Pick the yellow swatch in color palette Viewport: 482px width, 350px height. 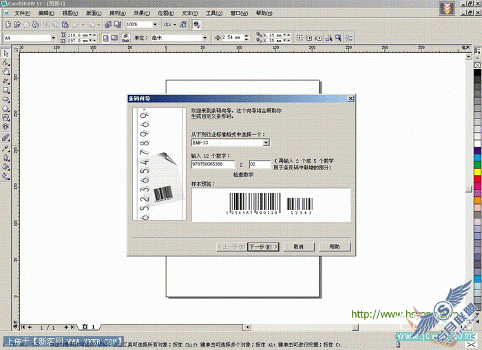(477, 172)
